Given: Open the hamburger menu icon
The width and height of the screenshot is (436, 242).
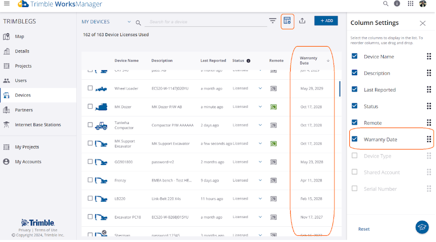Looking at the screenshot, I should 7,4.
